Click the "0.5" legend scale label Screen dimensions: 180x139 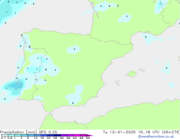tap(10, 138)
